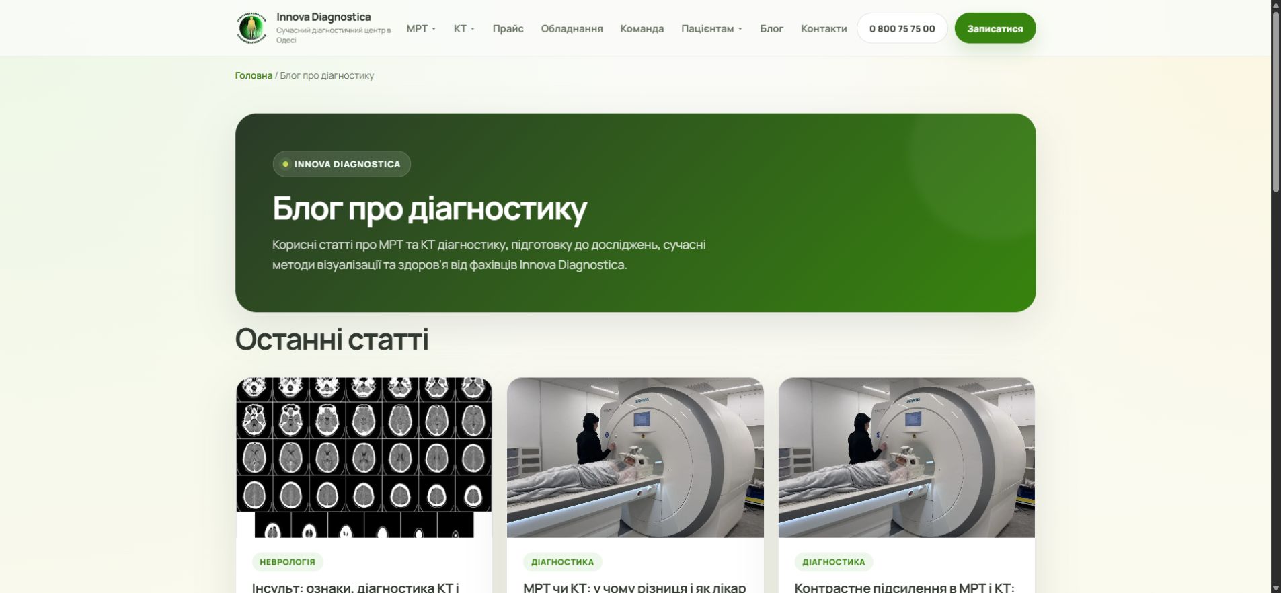The image size is (1281, 593).
Task: Call phone number 0 800 75 75 00
Action: (x=902, y=28)
